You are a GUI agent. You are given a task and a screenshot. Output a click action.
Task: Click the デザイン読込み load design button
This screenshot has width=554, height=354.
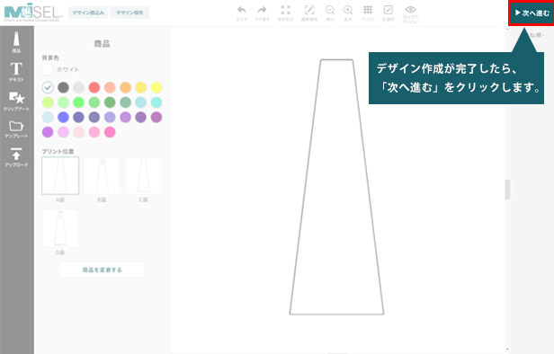88,13
